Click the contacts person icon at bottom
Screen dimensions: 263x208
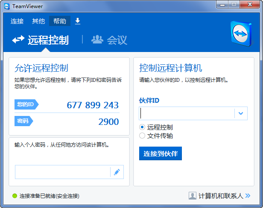193,196
